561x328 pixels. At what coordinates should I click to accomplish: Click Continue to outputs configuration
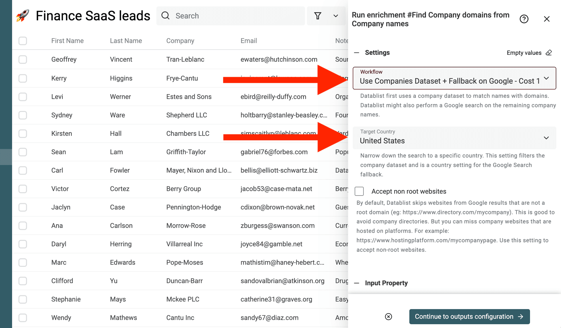pyautogui.click(x=464, y=317)
